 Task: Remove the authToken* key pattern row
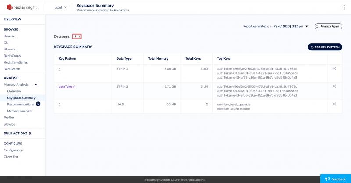click(334, 86)
